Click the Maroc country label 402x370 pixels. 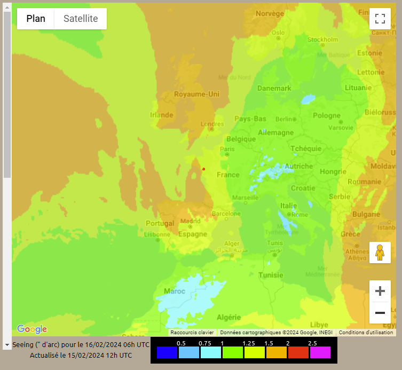(175, 292)
